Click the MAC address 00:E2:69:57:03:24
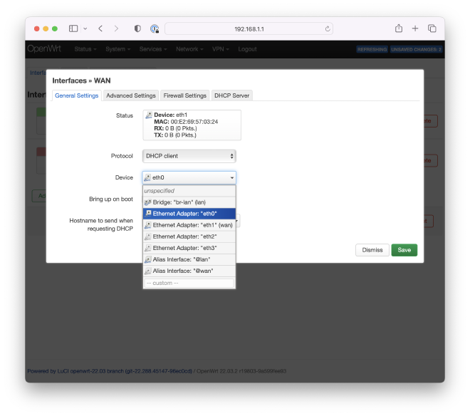 [194, 122]
